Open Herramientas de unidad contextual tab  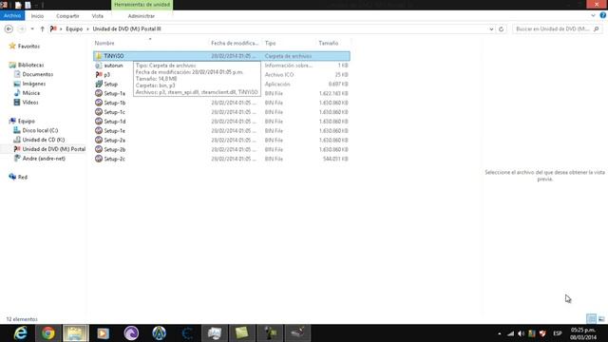point(142,5)
